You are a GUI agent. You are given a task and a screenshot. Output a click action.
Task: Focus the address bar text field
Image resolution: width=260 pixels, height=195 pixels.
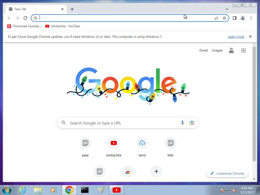(x=126, y=18)
